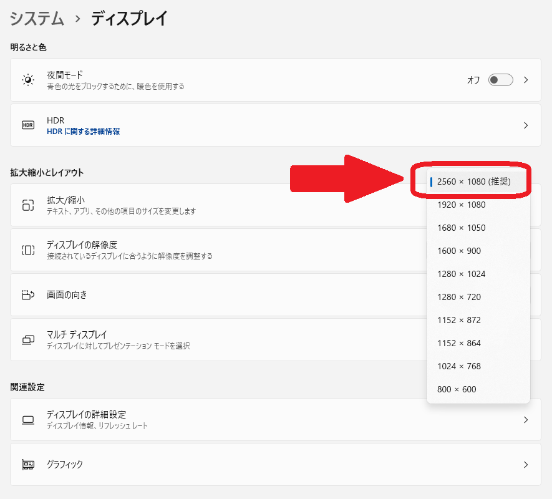552x499 pixels.
Task: Select 2560 × 1080 (推奨) resolution
Action: [478, 182]
